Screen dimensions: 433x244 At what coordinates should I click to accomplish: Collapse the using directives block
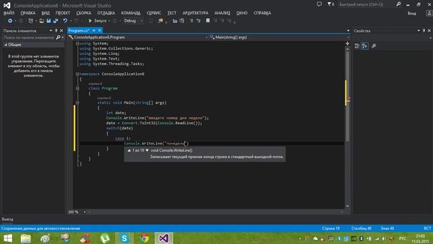coord(77,43)
